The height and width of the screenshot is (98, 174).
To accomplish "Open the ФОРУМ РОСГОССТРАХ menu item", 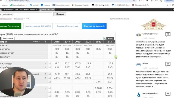I will point(11,10).
